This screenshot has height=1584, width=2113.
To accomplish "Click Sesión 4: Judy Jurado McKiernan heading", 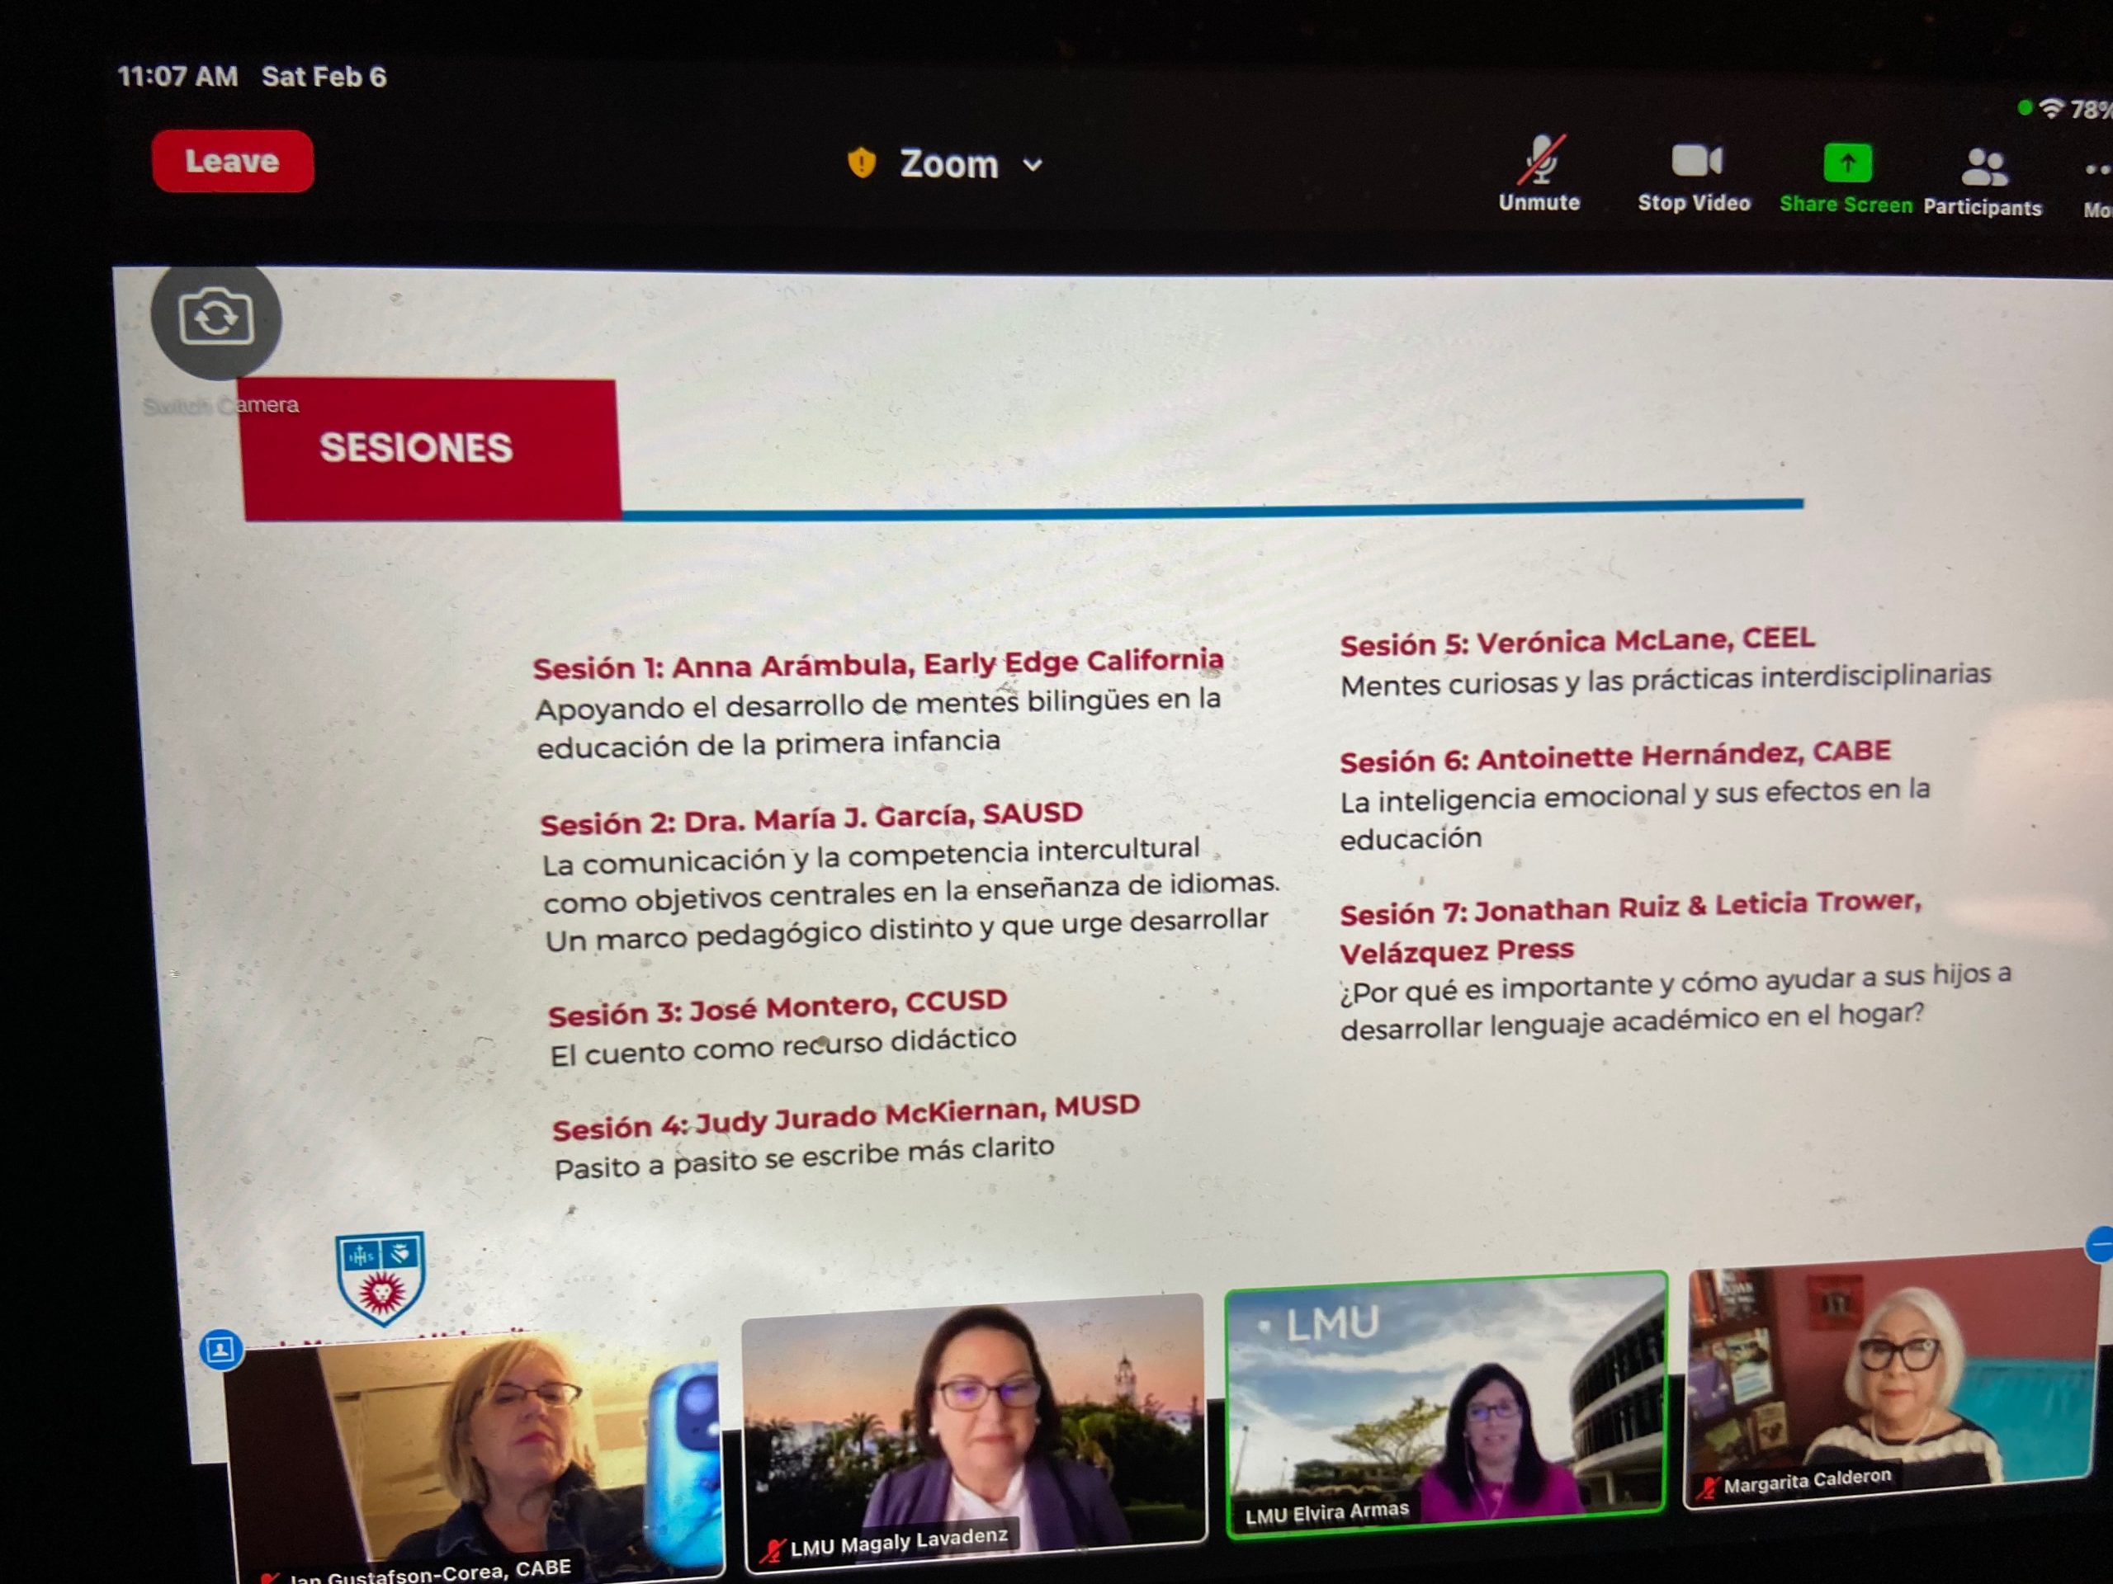I will click(846, 1117).
